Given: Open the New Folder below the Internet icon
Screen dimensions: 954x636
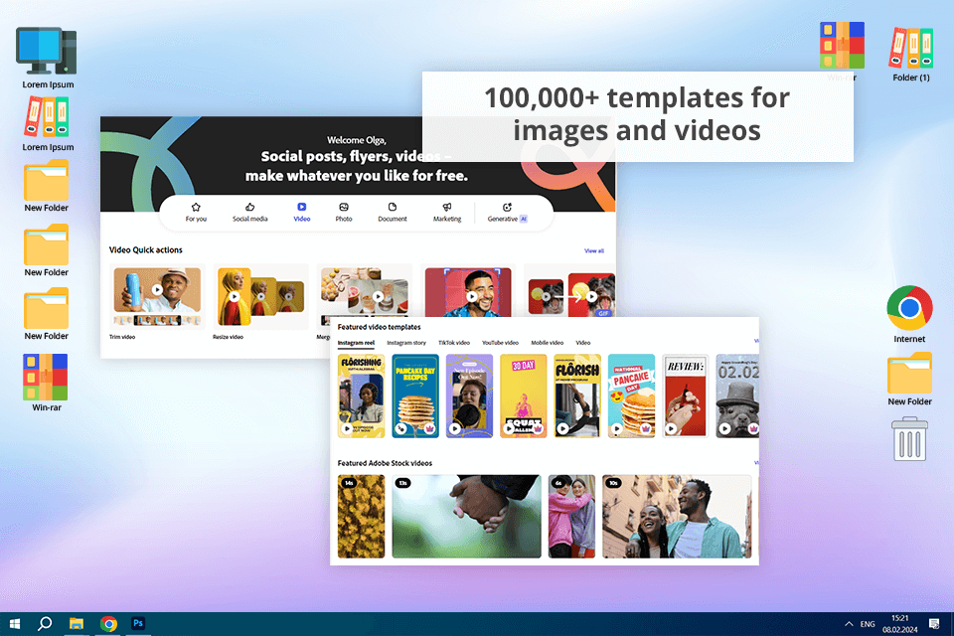Looking at the screenshot, I should pyautogui.click(x=909, y=373).
